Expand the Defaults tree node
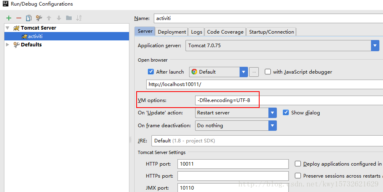This screenshot has height=192, width=383. pos(8,45)
